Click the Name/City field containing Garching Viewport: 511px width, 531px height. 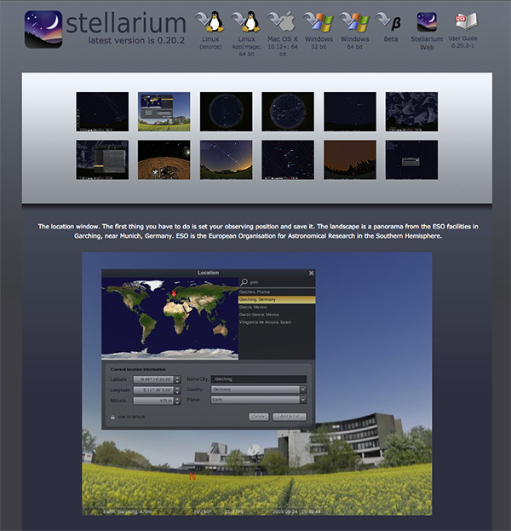point(259,379)
